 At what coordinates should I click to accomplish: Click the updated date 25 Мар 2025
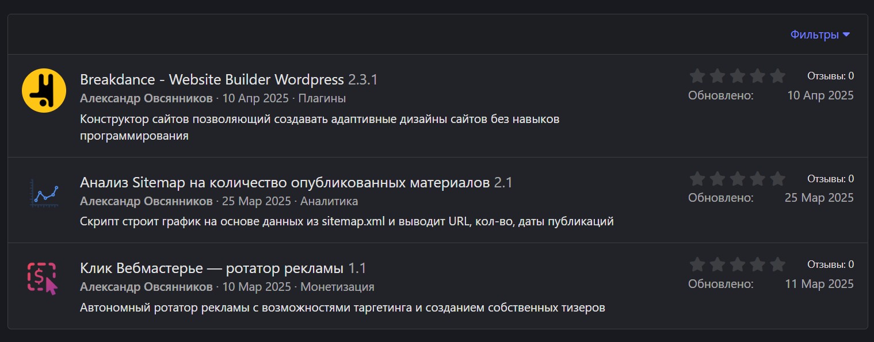pos(819,198)
